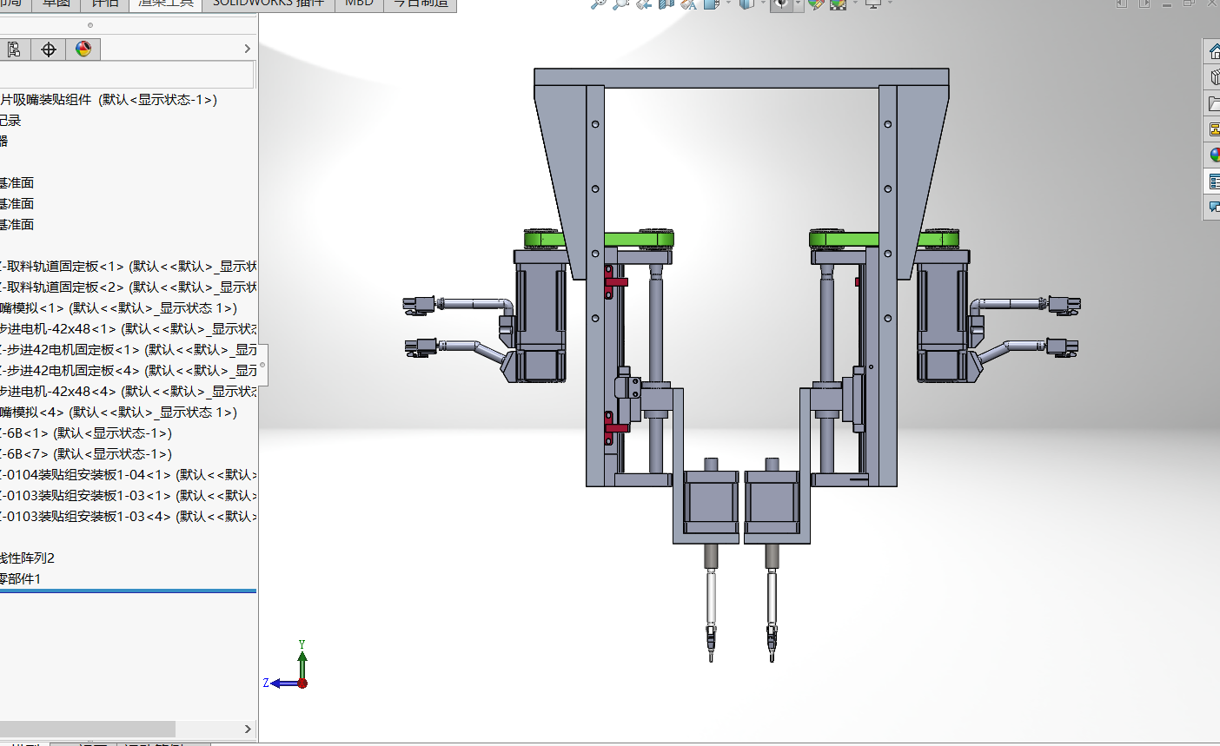Switch to the SOLIDWORKS 插件 tab
The height and width of the screenshot is (746, 1220).
click(268, 4)
